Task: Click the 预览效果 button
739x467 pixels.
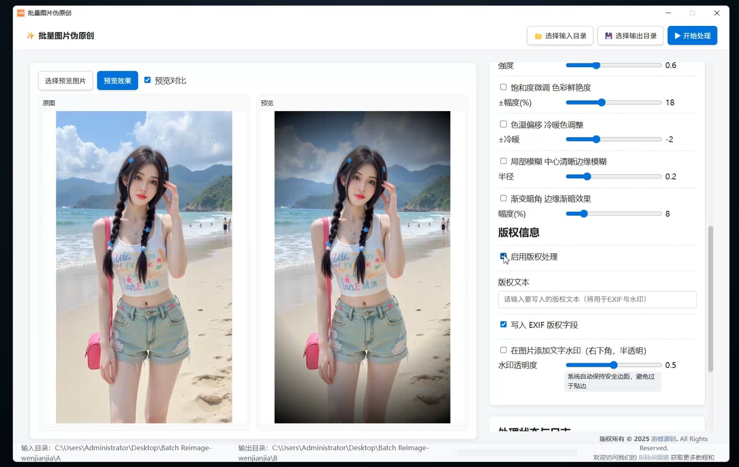Action: point(118,81)
